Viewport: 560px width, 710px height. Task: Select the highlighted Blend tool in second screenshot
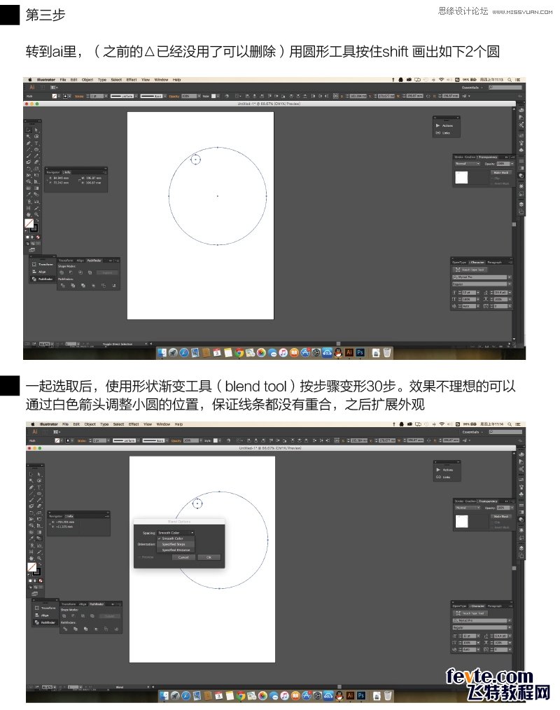click(39, 538)
